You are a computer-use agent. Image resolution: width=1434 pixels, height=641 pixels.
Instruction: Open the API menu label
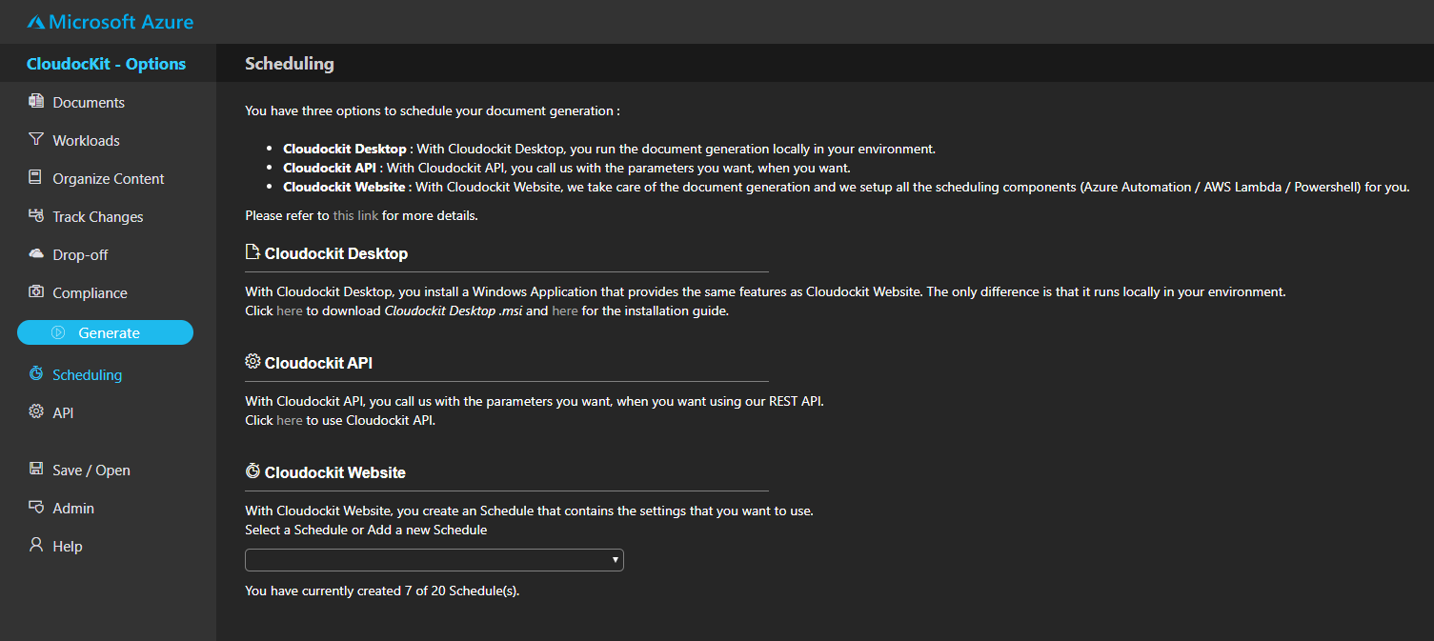coord(63,413)
